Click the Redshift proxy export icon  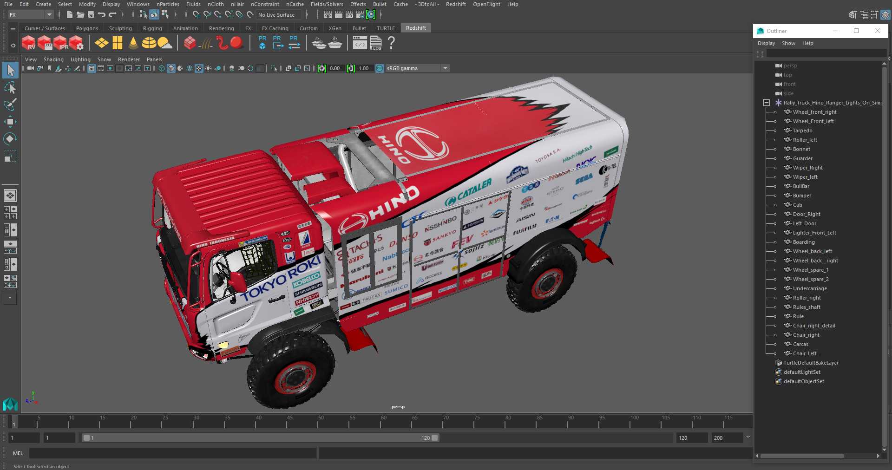point(278,42)
